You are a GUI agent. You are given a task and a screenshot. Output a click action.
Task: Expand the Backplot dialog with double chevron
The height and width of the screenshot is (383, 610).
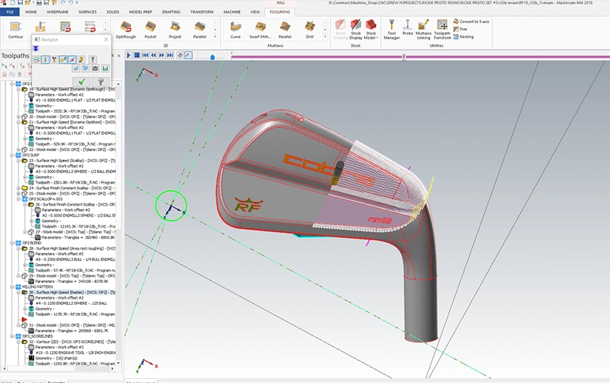[x=36, y=48]
